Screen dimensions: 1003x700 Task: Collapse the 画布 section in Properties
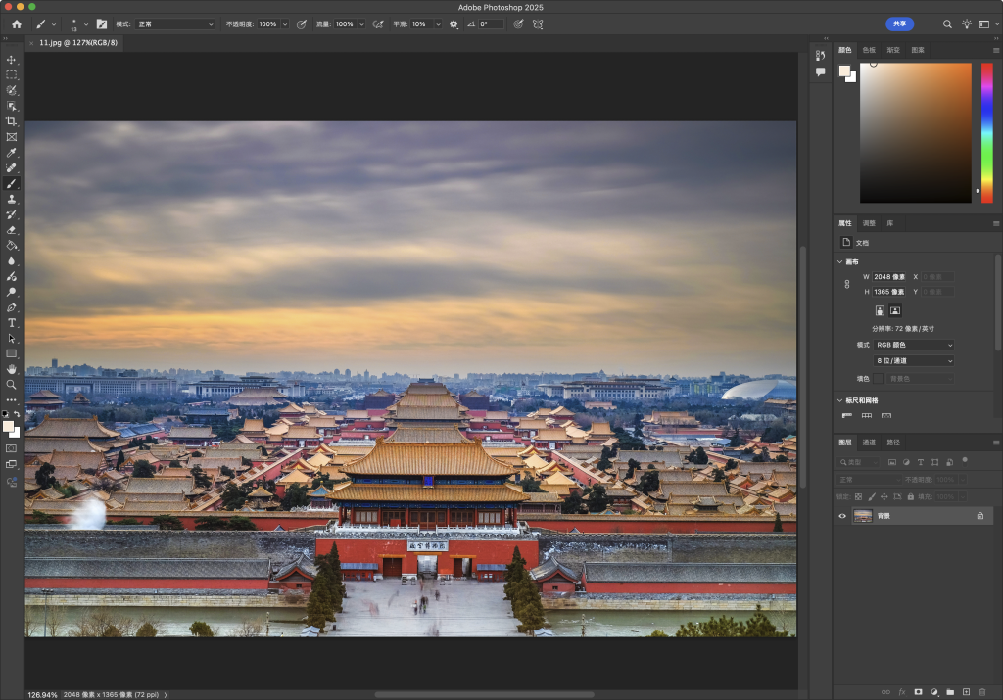[839, 261]
